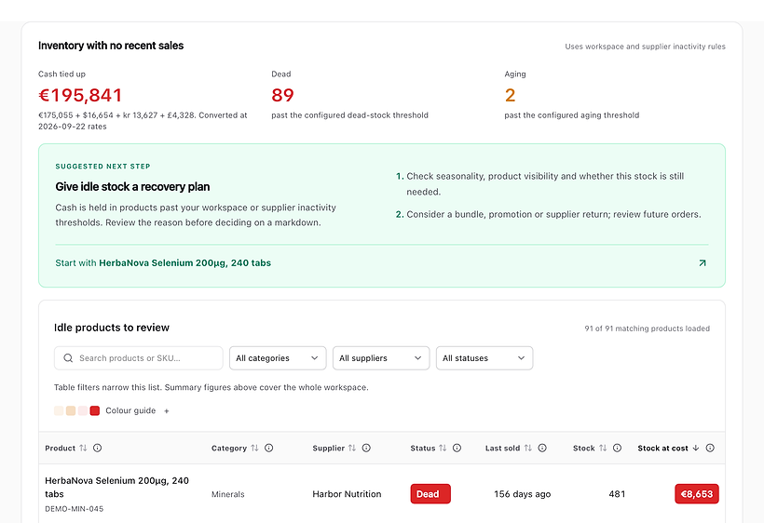
Task: Sort by Status column arrows
Action: pos(443,448)
